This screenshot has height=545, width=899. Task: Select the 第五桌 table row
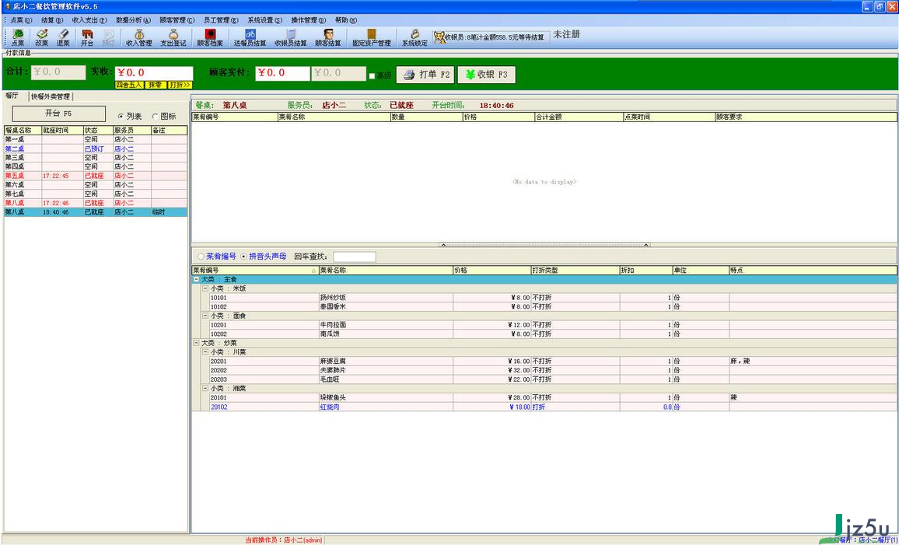(x=96, y=176)
